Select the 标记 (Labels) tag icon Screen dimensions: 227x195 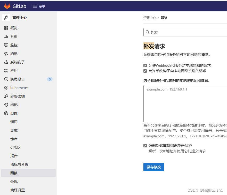6,104
